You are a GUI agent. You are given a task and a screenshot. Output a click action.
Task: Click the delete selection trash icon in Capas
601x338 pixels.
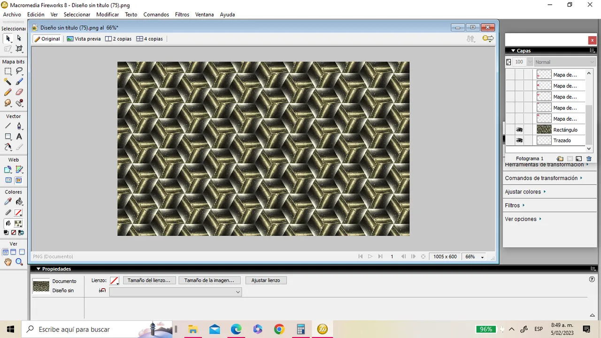(589, 159)
